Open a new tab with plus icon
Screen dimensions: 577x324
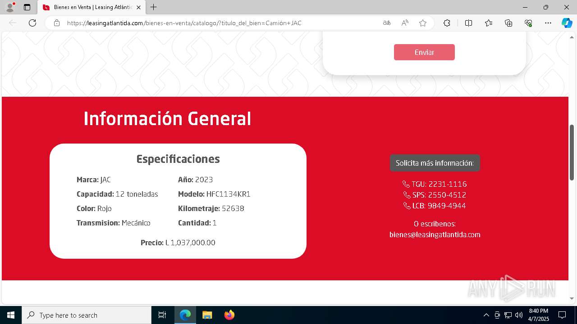coord(154,7)
